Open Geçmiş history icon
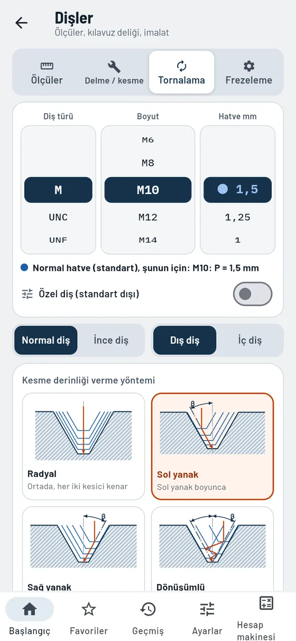 pyautogui.click(x=148, y=609)
